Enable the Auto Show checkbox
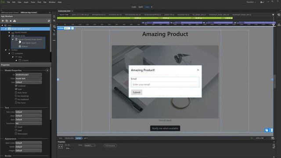Viewport: 281px width, 158px height. pos(16,93)
